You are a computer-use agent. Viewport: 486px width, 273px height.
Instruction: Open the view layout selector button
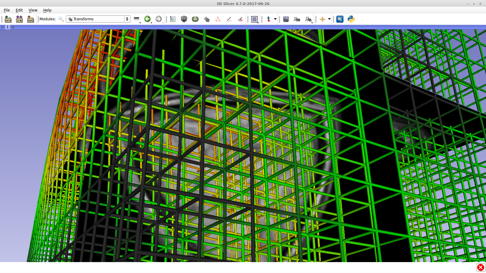point(255,19)
